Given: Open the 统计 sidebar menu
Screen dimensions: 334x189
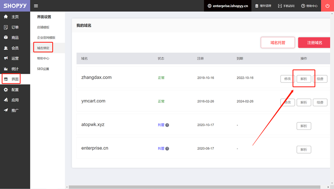Looking at the screenshot, I should coord(15,69).
